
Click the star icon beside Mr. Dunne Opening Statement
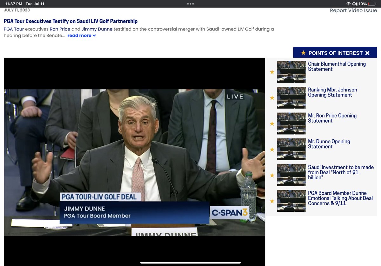click(272, 150)
